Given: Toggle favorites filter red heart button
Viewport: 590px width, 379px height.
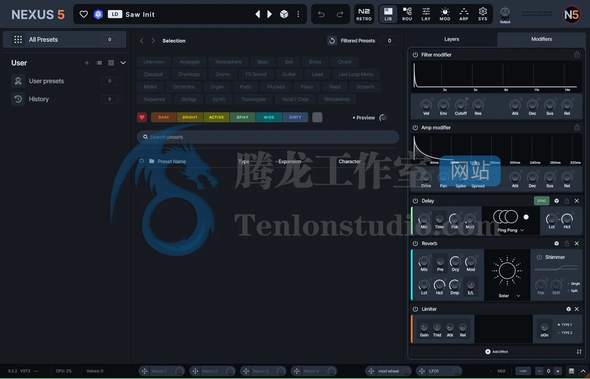Looking at the screenshot, I should click(x=142, y=117).
